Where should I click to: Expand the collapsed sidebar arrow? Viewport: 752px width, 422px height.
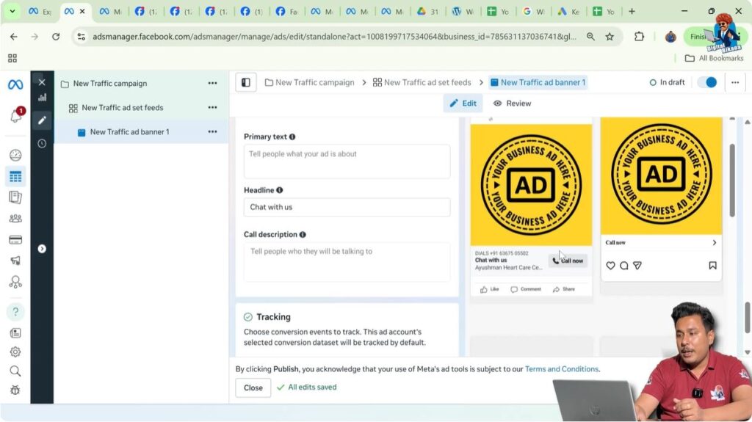[42, 249]
